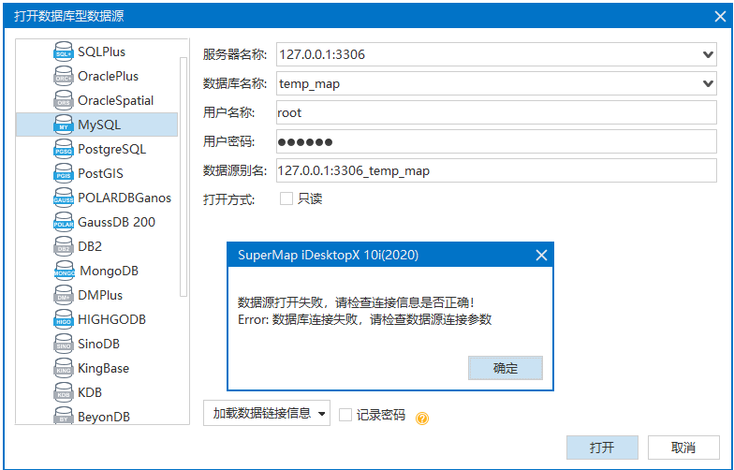Select the BeyonDB list entry text
The image size is (734, 470).
pyautogui.click(x=104, y=416)
